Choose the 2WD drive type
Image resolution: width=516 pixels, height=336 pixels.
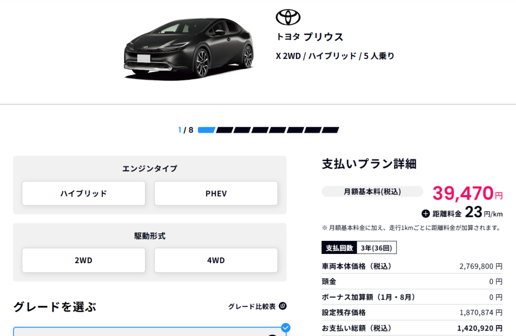point(84,260)
